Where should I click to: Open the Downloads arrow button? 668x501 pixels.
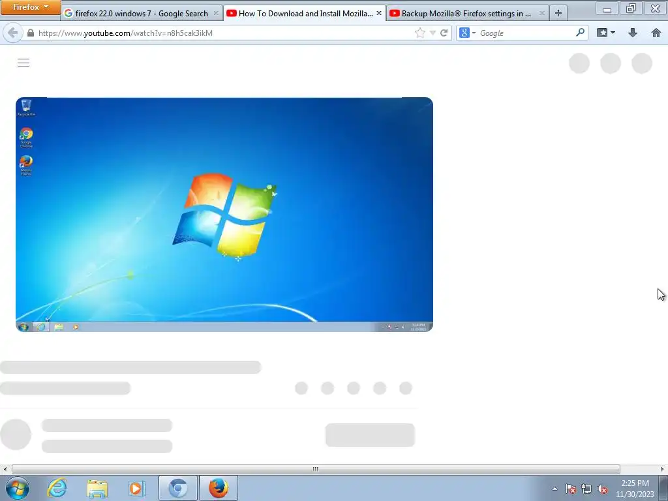[633, 33]
